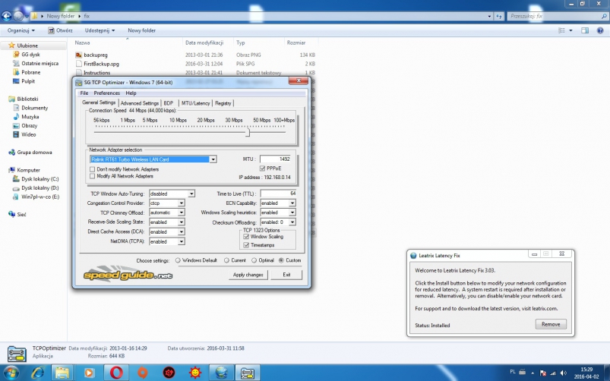The width and height of the screenshot is (610, 381).
Task: Switch to the Advanced Settings tab
Action: tap(139, 103)
